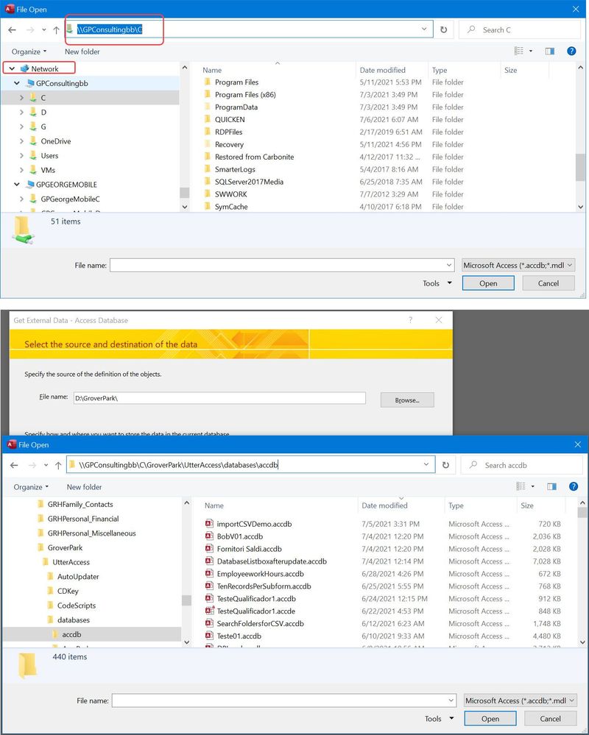Click File name field in bottom dialog
The image size is (589, 735).
(283, 700)
